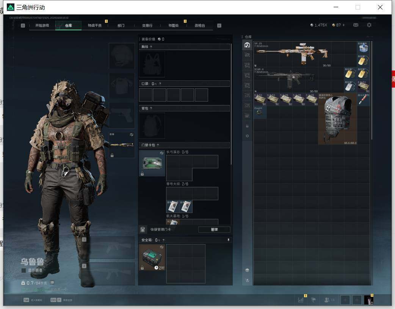395x309 pixels.
Task: Click primary weapon slot 2
Action: point(108,274)
